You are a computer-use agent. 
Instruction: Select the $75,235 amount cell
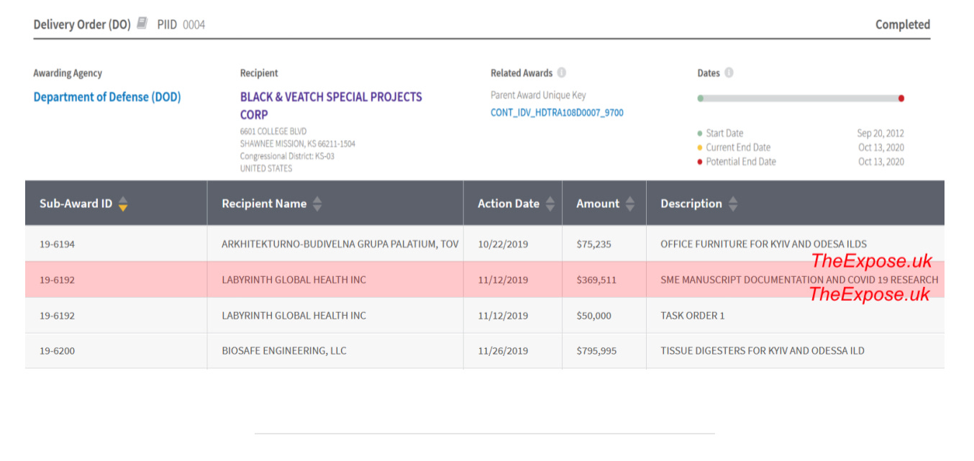point(604,244)
